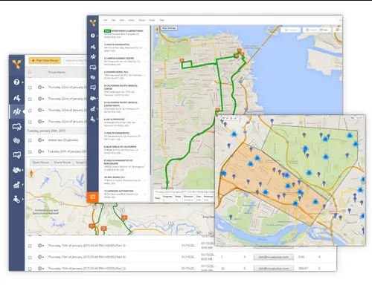
Task: Click the Route4Me logo in the routes list window
Action: click(x=16, y=65)
